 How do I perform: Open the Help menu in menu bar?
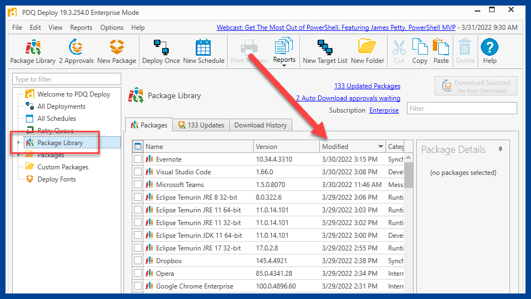pos(138,28)
